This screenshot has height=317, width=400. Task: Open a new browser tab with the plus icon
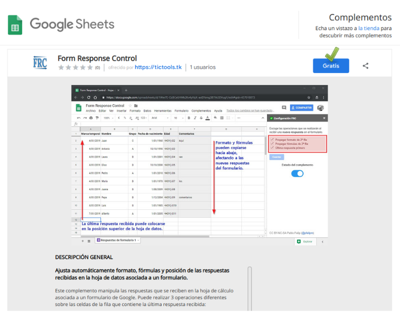[126, 90]
